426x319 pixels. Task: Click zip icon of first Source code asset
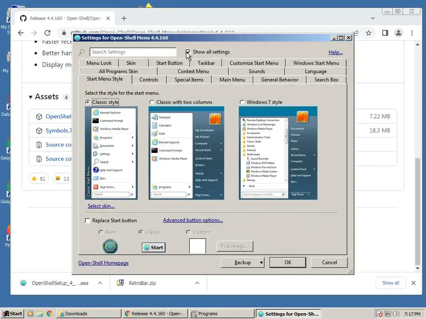click(x=39, y=145)
